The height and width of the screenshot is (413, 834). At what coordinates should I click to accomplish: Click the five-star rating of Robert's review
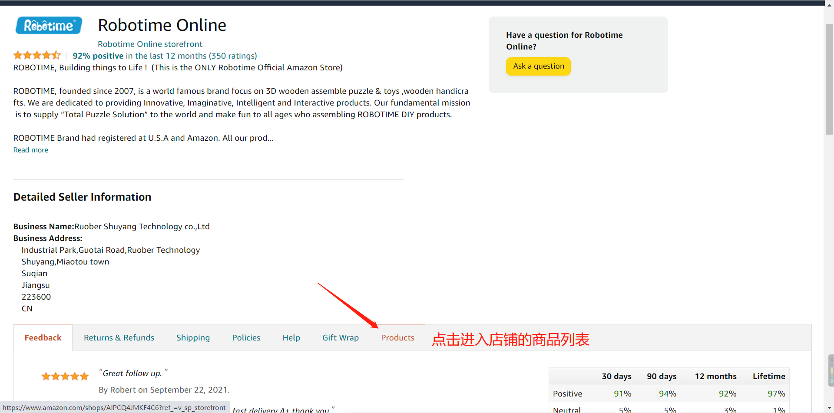65,376
